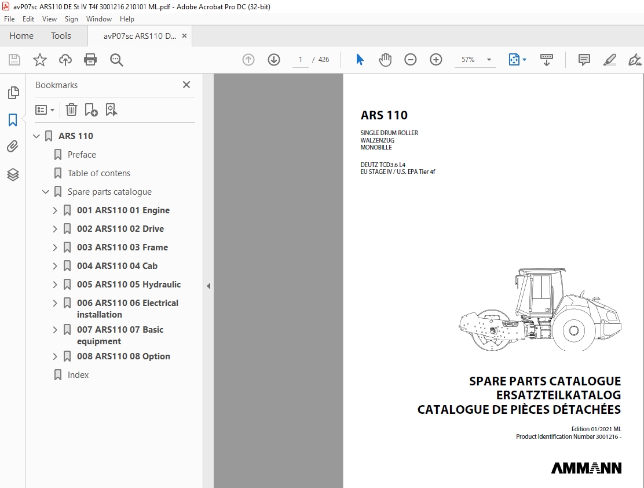Add a comment sticky note
This screenshot has width=644, height=488.
point(584,60)
